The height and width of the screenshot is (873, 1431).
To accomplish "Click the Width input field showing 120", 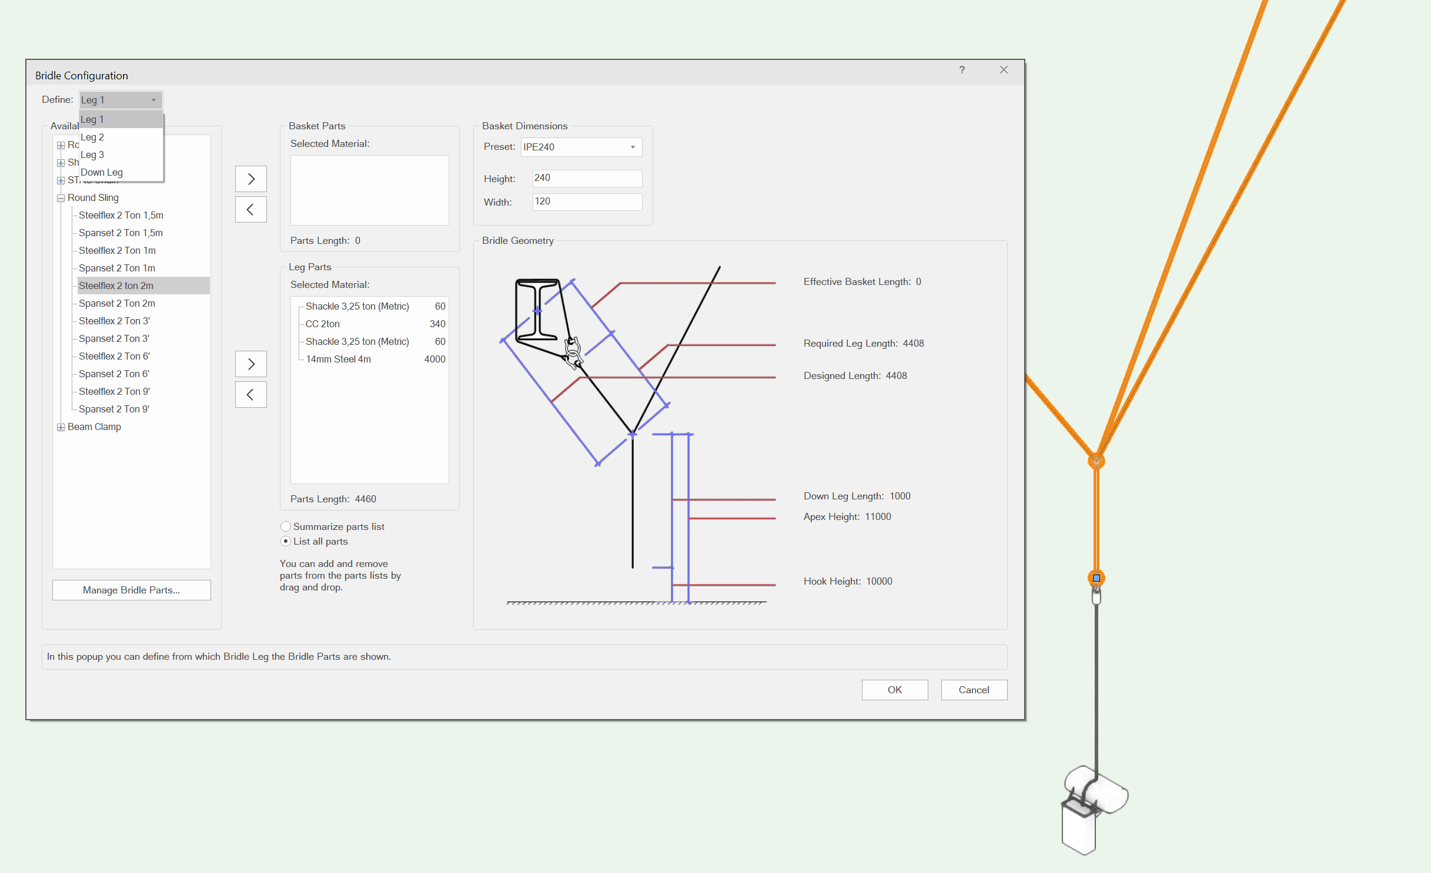I will [586, 202].
